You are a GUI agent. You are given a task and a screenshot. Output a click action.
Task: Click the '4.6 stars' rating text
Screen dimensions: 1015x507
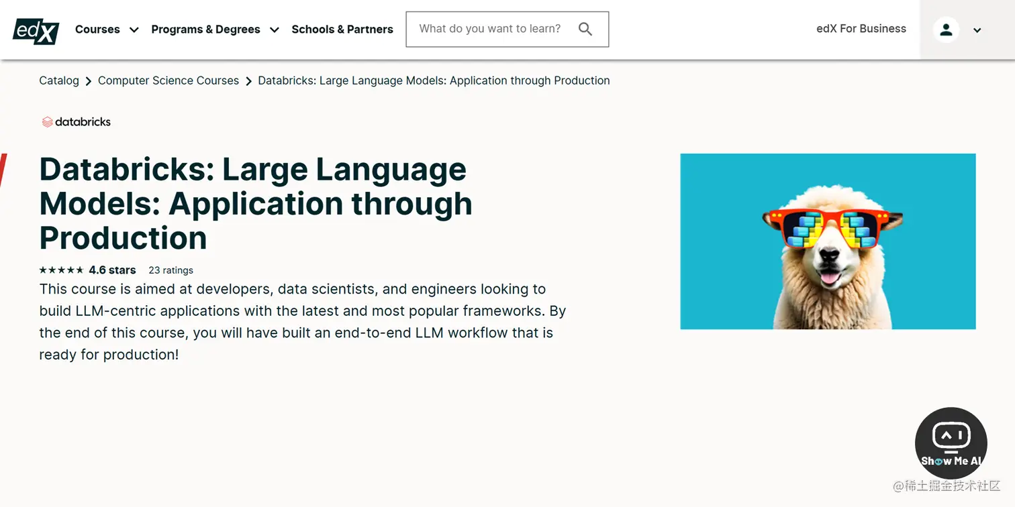pyautogui.click(x=112, y=270)
